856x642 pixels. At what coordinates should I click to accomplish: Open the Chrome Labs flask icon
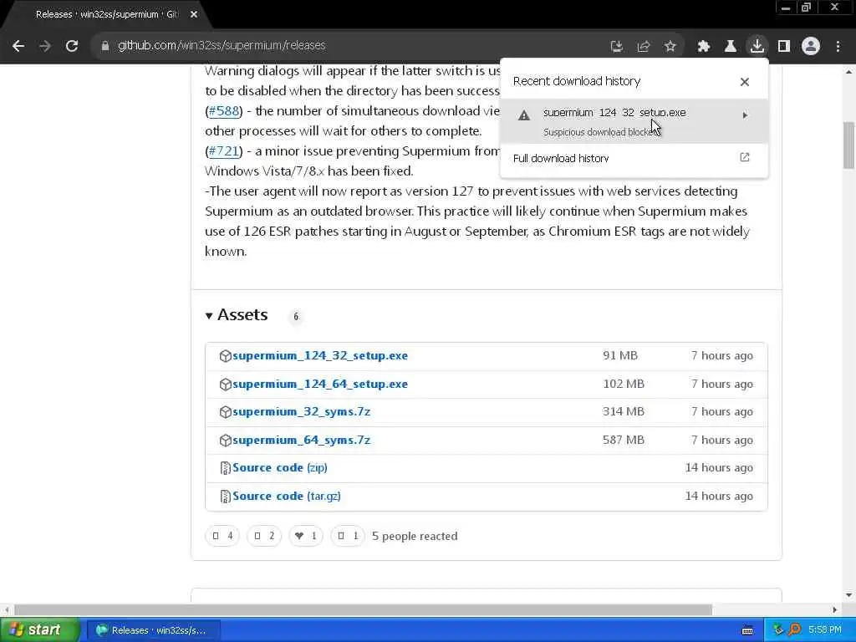(730, 47)
